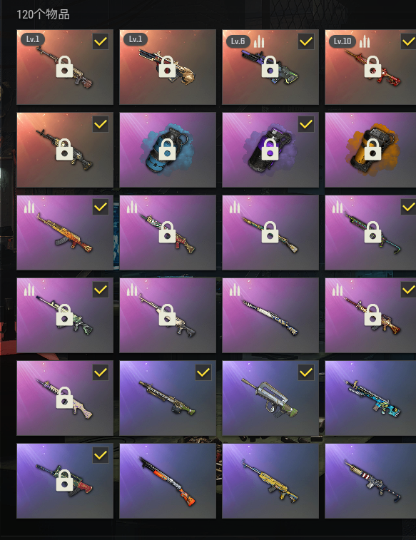
Task: Click the Lv.10 level badge
Action: 342,41
